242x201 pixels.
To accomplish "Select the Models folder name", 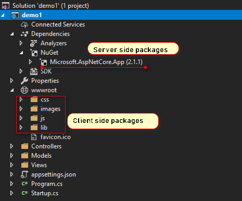I will (x=42, y=156).
